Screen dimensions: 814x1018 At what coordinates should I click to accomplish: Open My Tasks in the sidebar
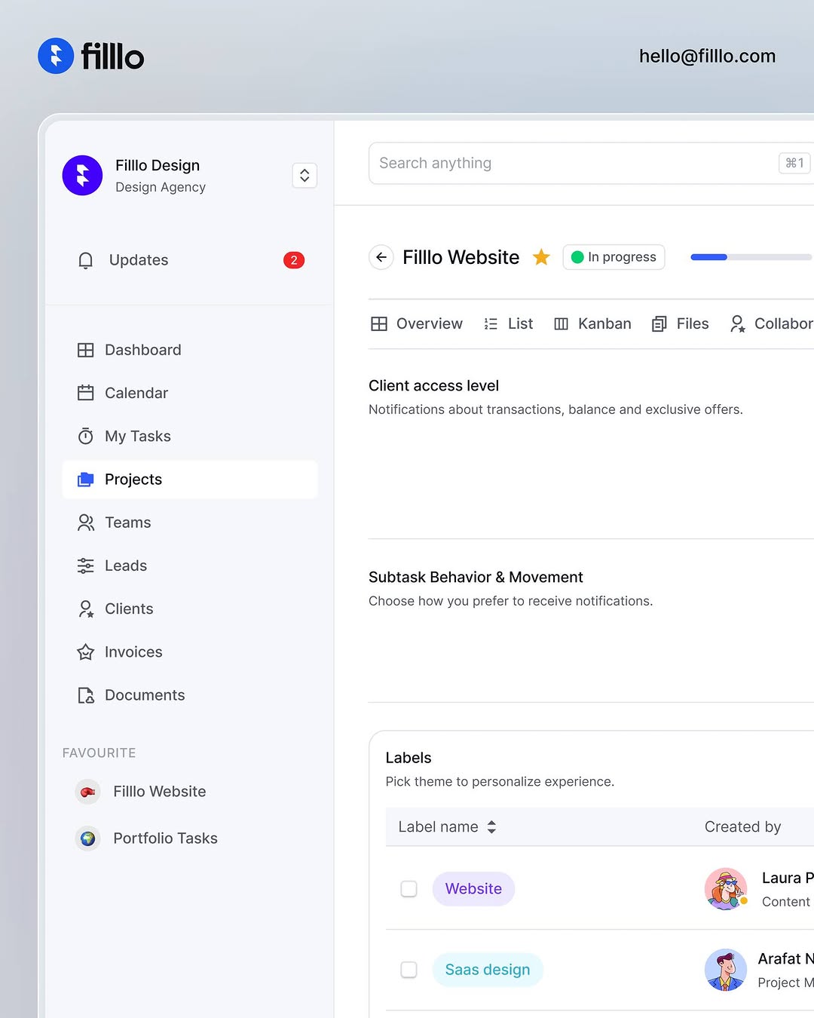point(190,436)
